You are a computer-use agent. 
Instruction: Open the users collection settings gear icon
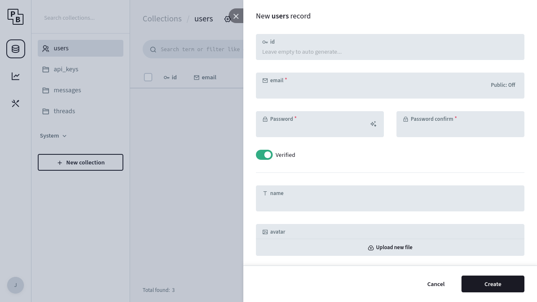pyautogui.click(x=228, y=19)
